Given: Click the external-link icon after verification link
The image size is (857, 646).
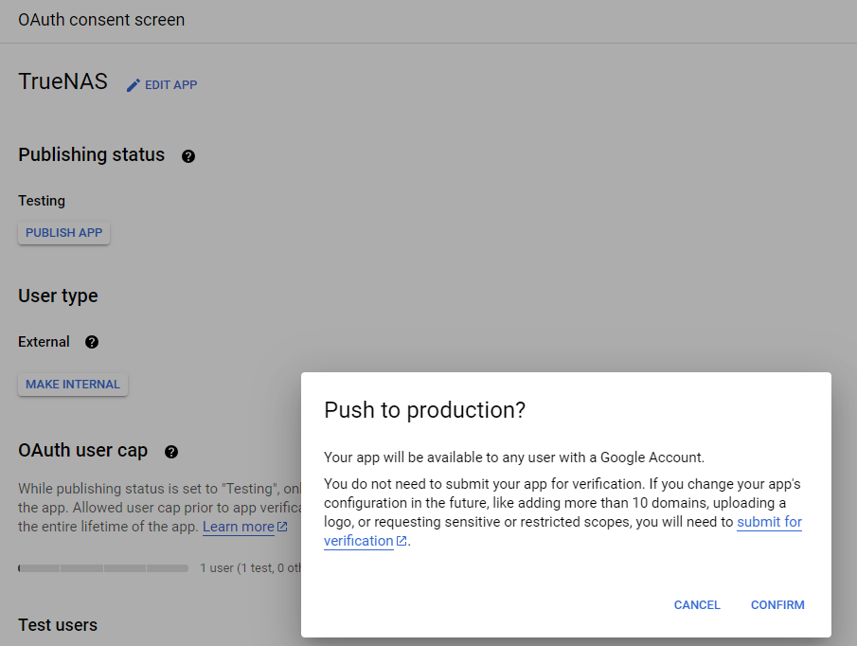Looking at the screenshot, I should coord(402,542).
